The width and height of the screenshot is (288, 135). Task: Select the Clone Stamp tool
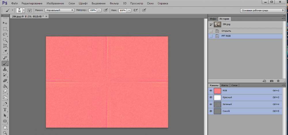click(x=5, y=69)
